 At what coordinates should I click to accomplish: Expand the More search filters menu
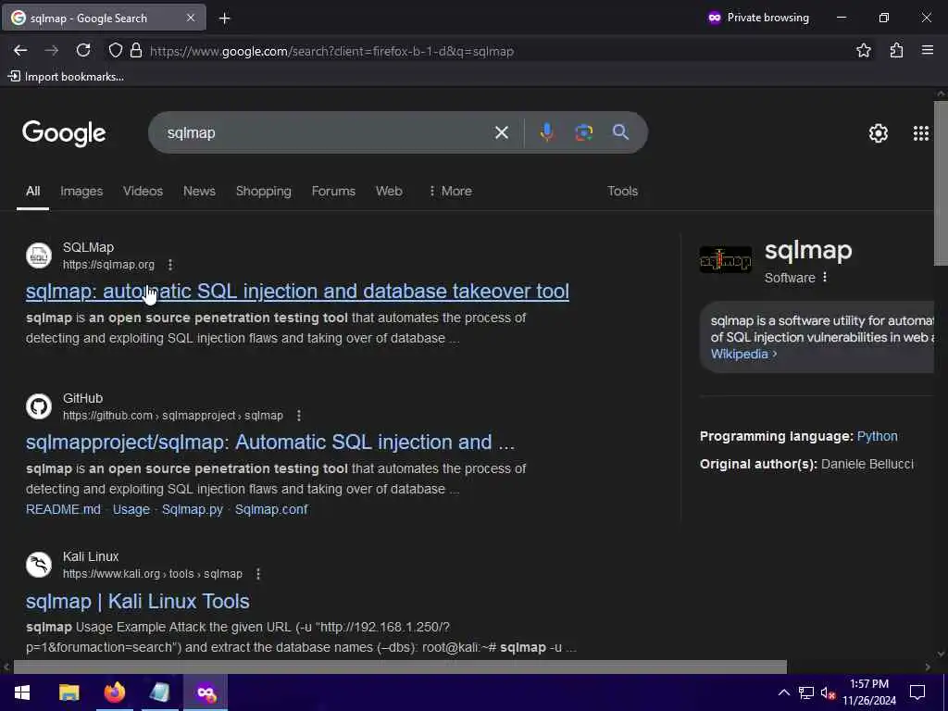(x=450, y=191)
